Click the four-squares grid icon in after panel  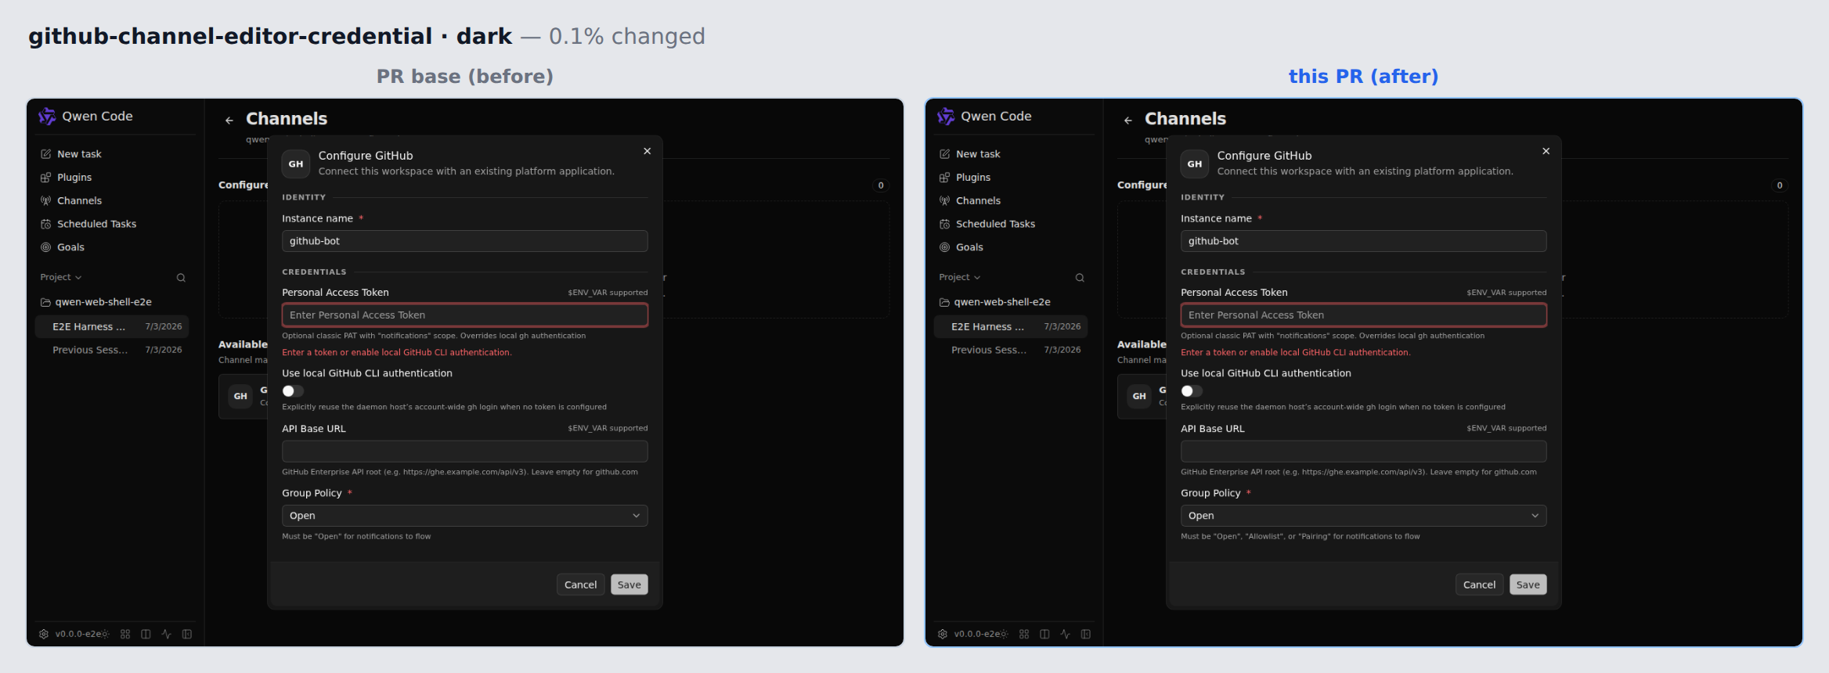[x=1024, y=634]
